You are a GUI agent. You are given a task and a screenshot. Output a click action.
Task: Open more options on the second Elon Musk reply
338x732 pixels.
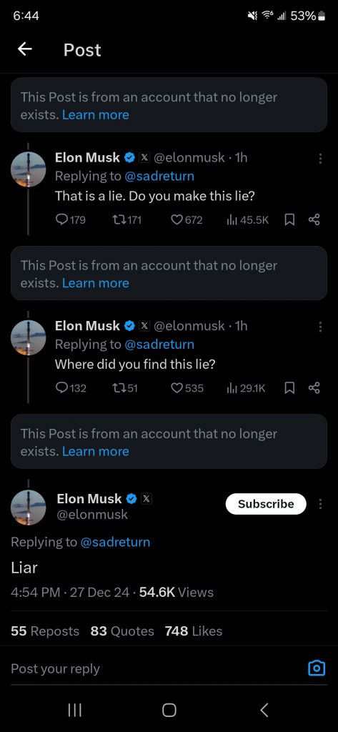tap(320, 327)
